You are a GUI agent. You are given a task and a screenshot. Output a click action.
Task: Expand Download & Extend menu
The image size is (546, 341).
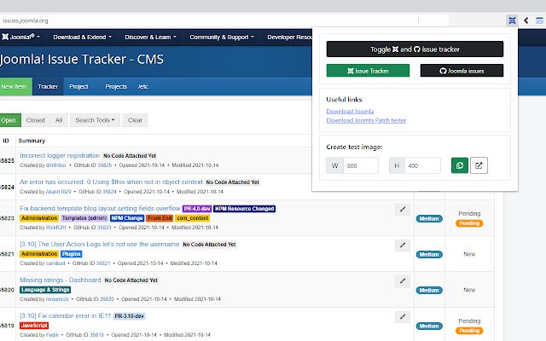pyautogui.click(x=83, y=37)
